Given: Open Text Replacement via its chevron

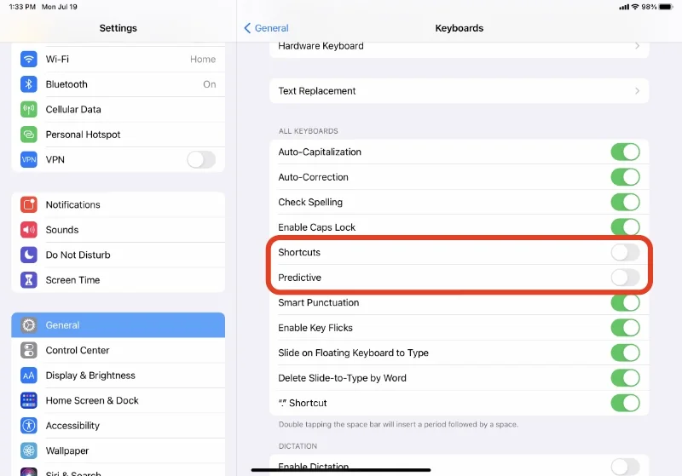Looking at the screenshot, I should (x=637, y=91).
